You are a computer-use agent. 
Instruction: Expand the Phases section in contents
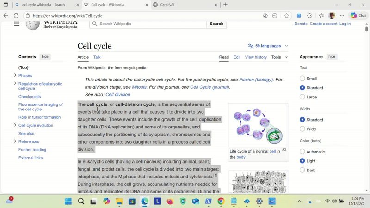pyautogui.click(x=15, y=75)
